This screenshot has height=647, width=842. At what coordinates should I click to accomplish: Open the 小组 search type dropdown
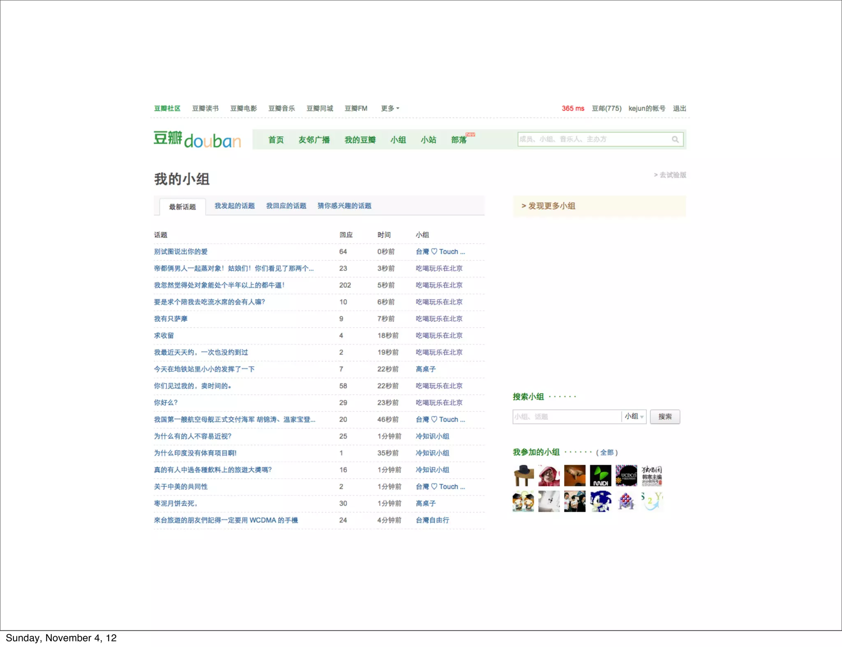(634, 417)
